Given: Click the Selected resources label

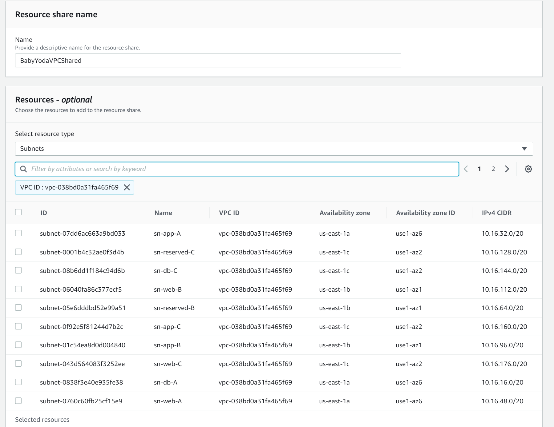Looking at the screenshot, I should 42,420.
